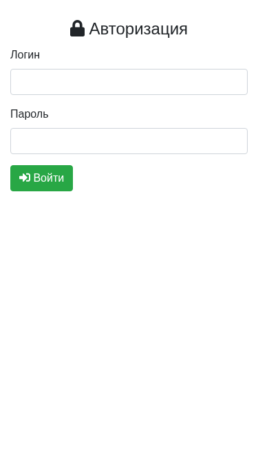This screenshot has width=258, height=459.
Task: Place cursor in the username text box
Action: [x=129, y=82]
